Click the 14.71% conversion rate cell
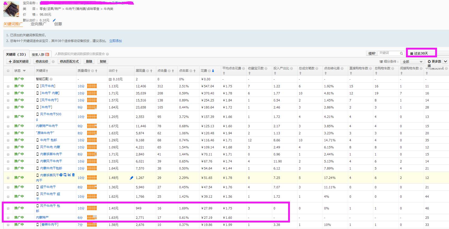Viewport: 449px width, 229px height. click(330, 140)
